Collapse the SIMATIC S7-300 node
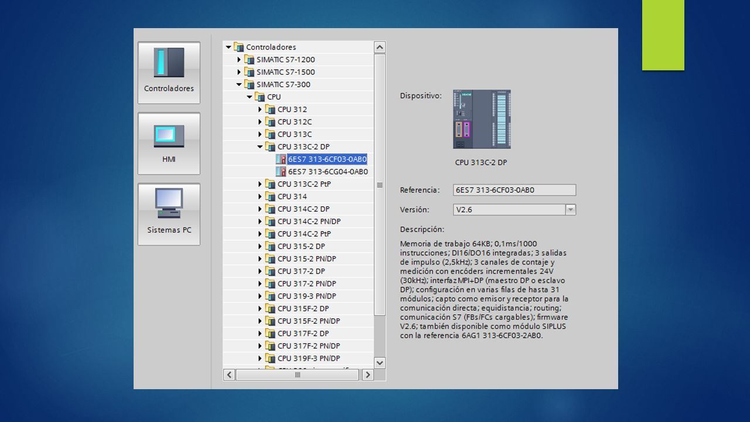Viewport: 750px width, 422px height. click(239, 84)
